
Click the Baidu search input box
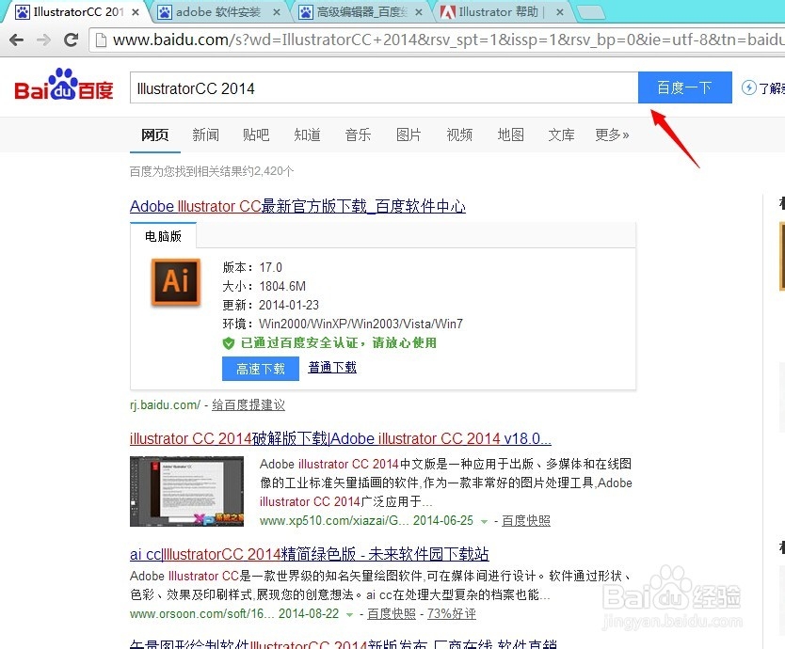[x=383, y=87]
